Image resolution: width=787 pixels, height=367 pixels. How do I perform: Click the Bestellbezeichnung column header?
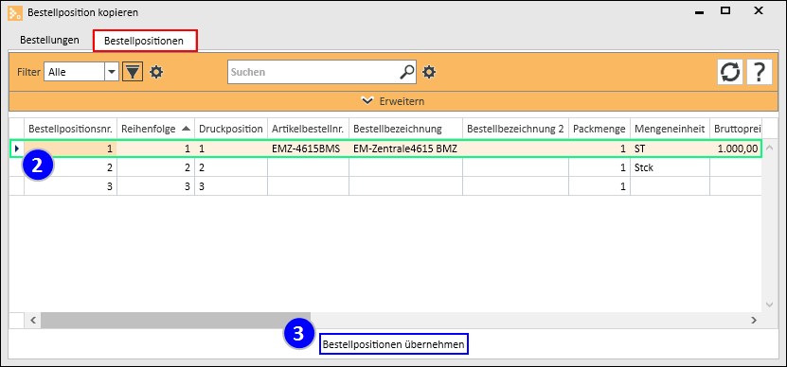coord(405,129)
